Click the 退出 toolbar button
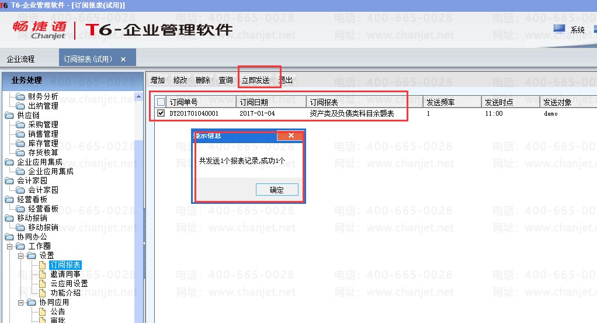 (286, 80)
